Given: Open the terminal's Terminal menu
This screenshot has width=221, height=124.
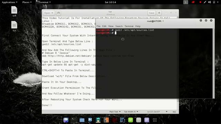Looking at the screenshot, I should (129, 26).
